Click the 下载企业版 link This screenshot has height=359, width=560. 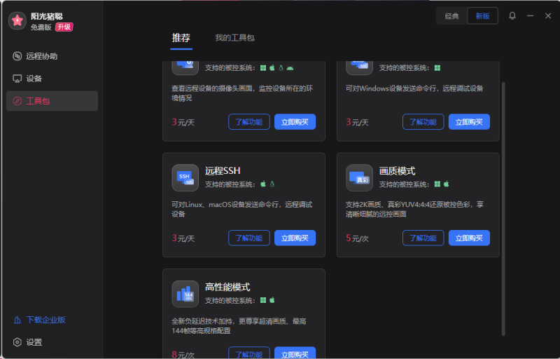tap(39, 320)
